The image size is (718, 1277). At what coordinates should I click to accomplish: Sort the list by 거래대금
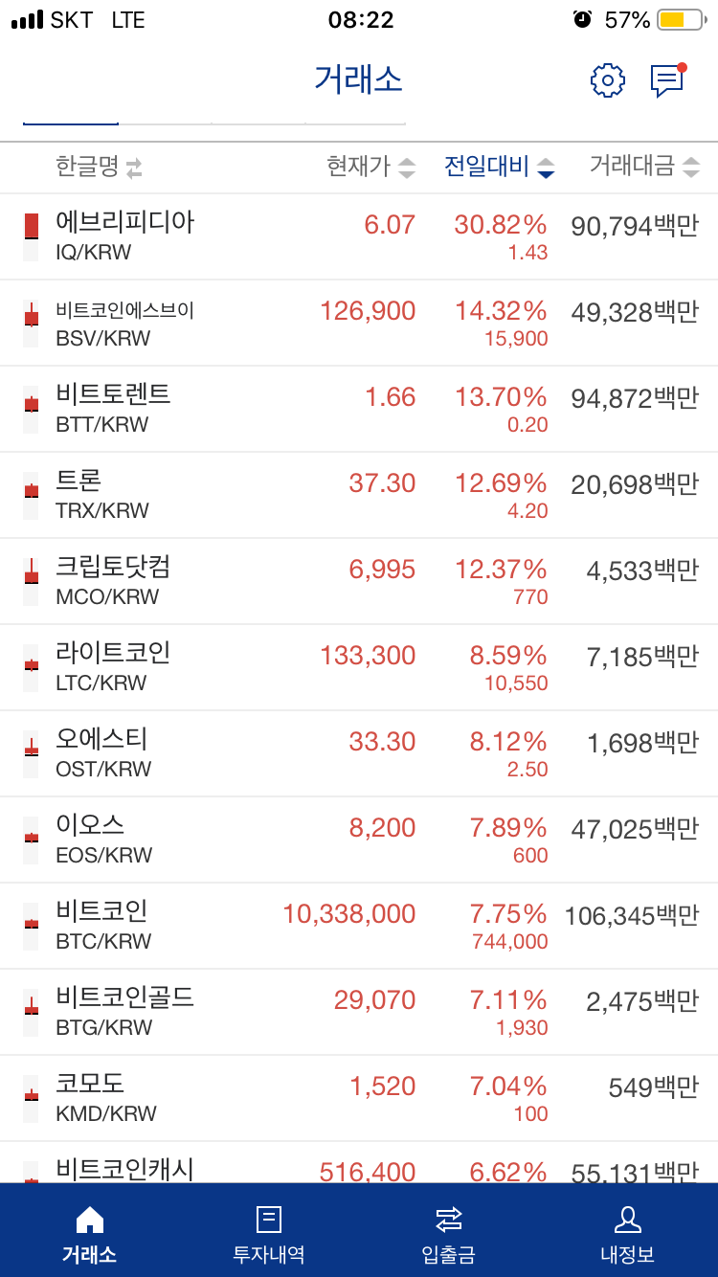pyautogui.click(x=643, y=168)
